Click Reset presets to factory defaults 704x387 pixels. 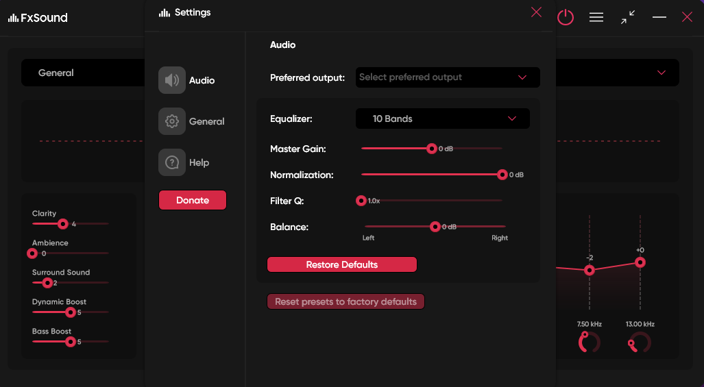click(x=345, y=301)
